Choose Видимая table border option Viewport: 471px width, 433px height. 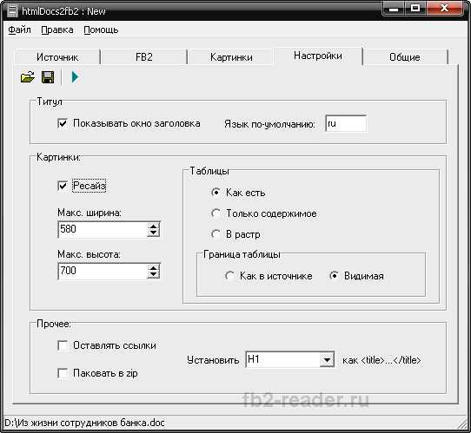[x=334, y=276]
